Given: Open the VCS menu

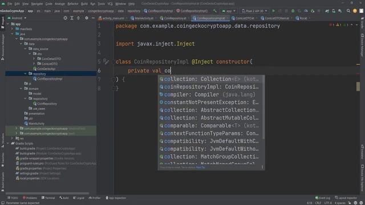Looking at the screenshot, I should click(x=110, y=4).
